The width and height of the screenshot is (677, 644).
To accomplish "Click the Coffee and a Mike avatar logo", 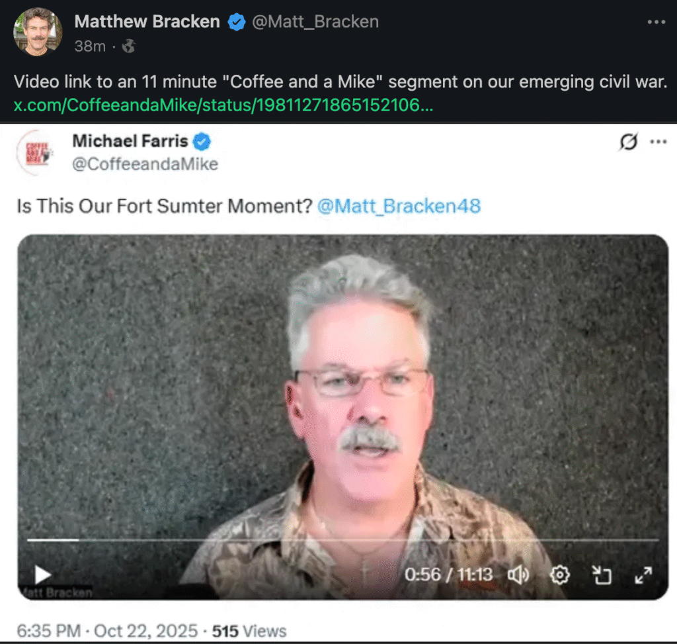I will 37,152.
